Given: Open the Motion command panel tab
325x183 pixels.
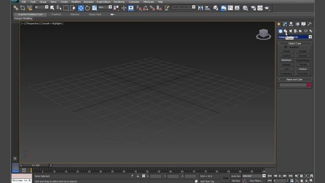Looking at the screenshot, I should click(x=298, y=24).
